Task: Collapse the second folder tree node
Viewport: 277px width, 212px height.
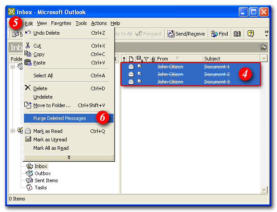Action: 13,131
